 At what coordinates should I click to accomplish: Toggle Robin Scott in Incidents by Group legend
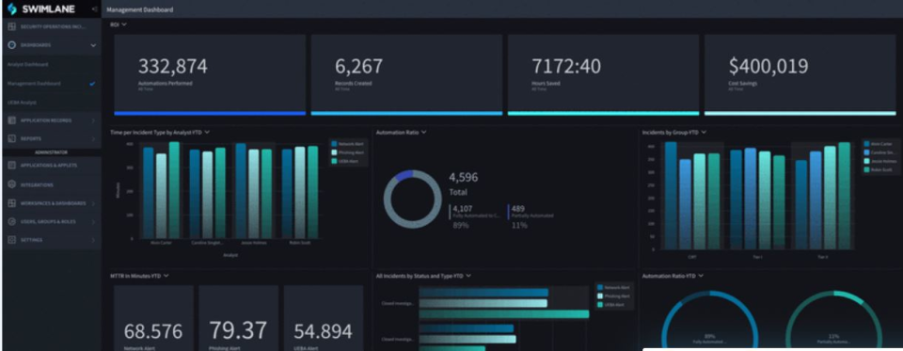[x=877, y=170]
